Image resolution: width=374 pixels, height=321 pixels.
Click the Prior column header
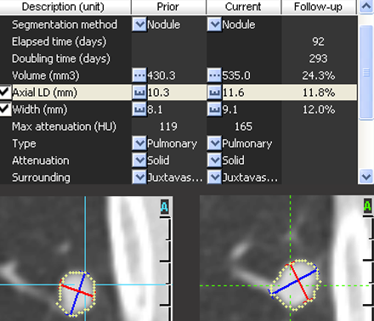168,7
